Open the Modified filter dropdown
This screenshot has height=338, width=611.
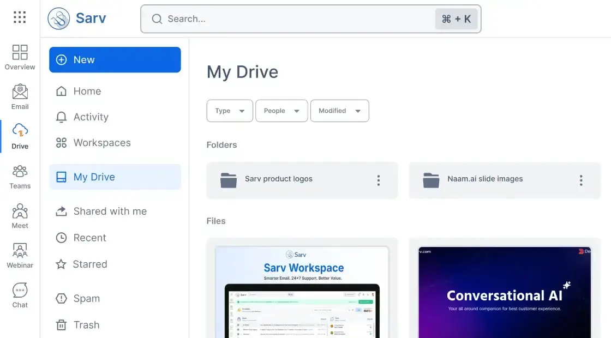[339, 111]
